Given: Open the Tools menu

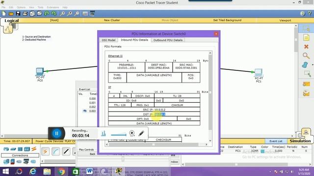Looking at the screenshot, I should click(40, 7).
